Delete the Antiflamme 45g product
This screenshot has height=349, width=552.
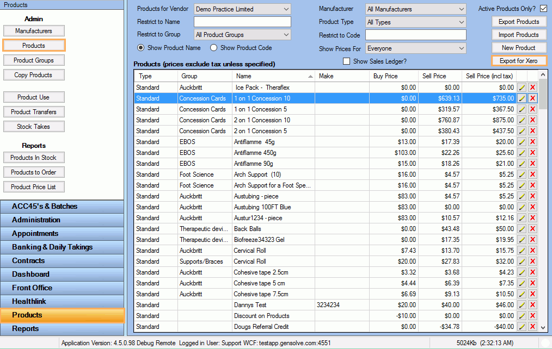[x=532, y=142]
